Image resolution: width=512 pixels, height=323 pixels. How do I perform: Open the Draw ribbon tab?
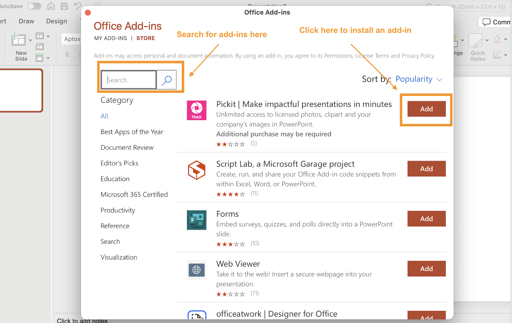[x=26, y=21]
